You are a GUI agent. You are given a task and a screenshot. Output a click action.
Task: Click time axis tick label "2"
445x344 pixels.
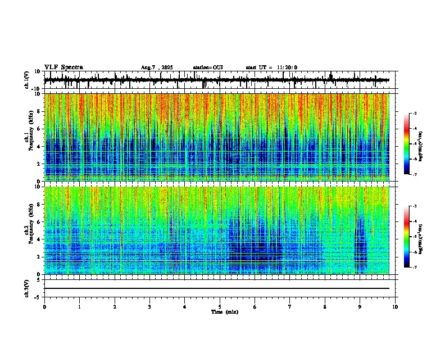115,307
